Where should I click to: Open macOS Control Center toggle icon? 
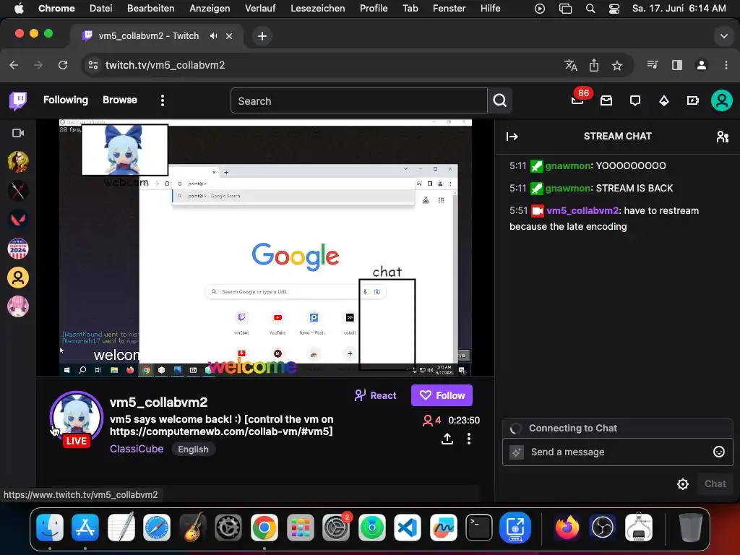(614, 9)
